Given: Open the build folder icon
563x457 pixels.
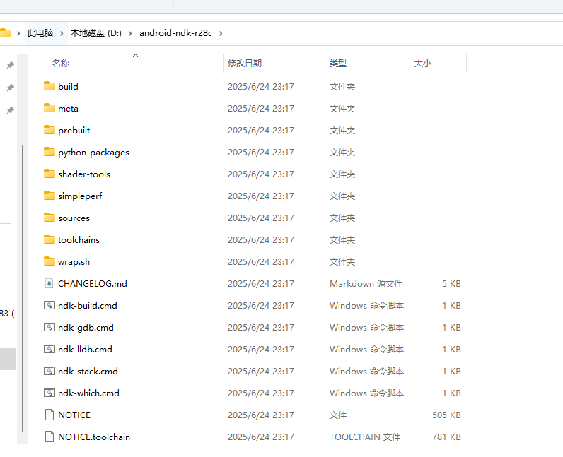Looking at the screenshot, I should pos(50,86).
